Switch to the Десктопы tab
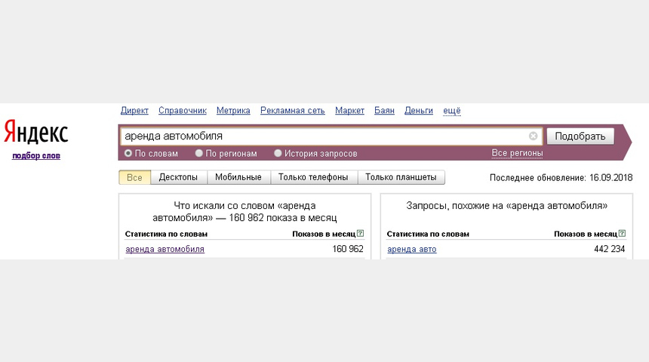 (x=178, y=177)
